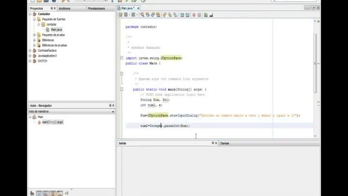Open dropdown arrow beside Back icon
348x196 pixels.
click(129, 15)
